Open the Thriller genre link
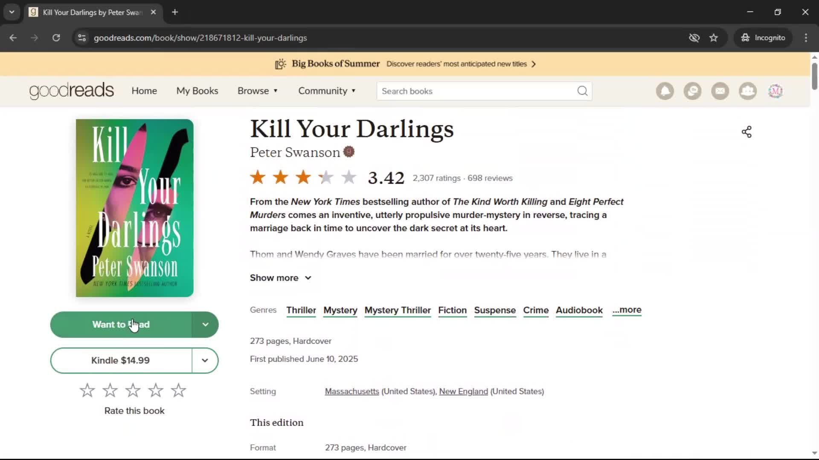 point(301,310)
